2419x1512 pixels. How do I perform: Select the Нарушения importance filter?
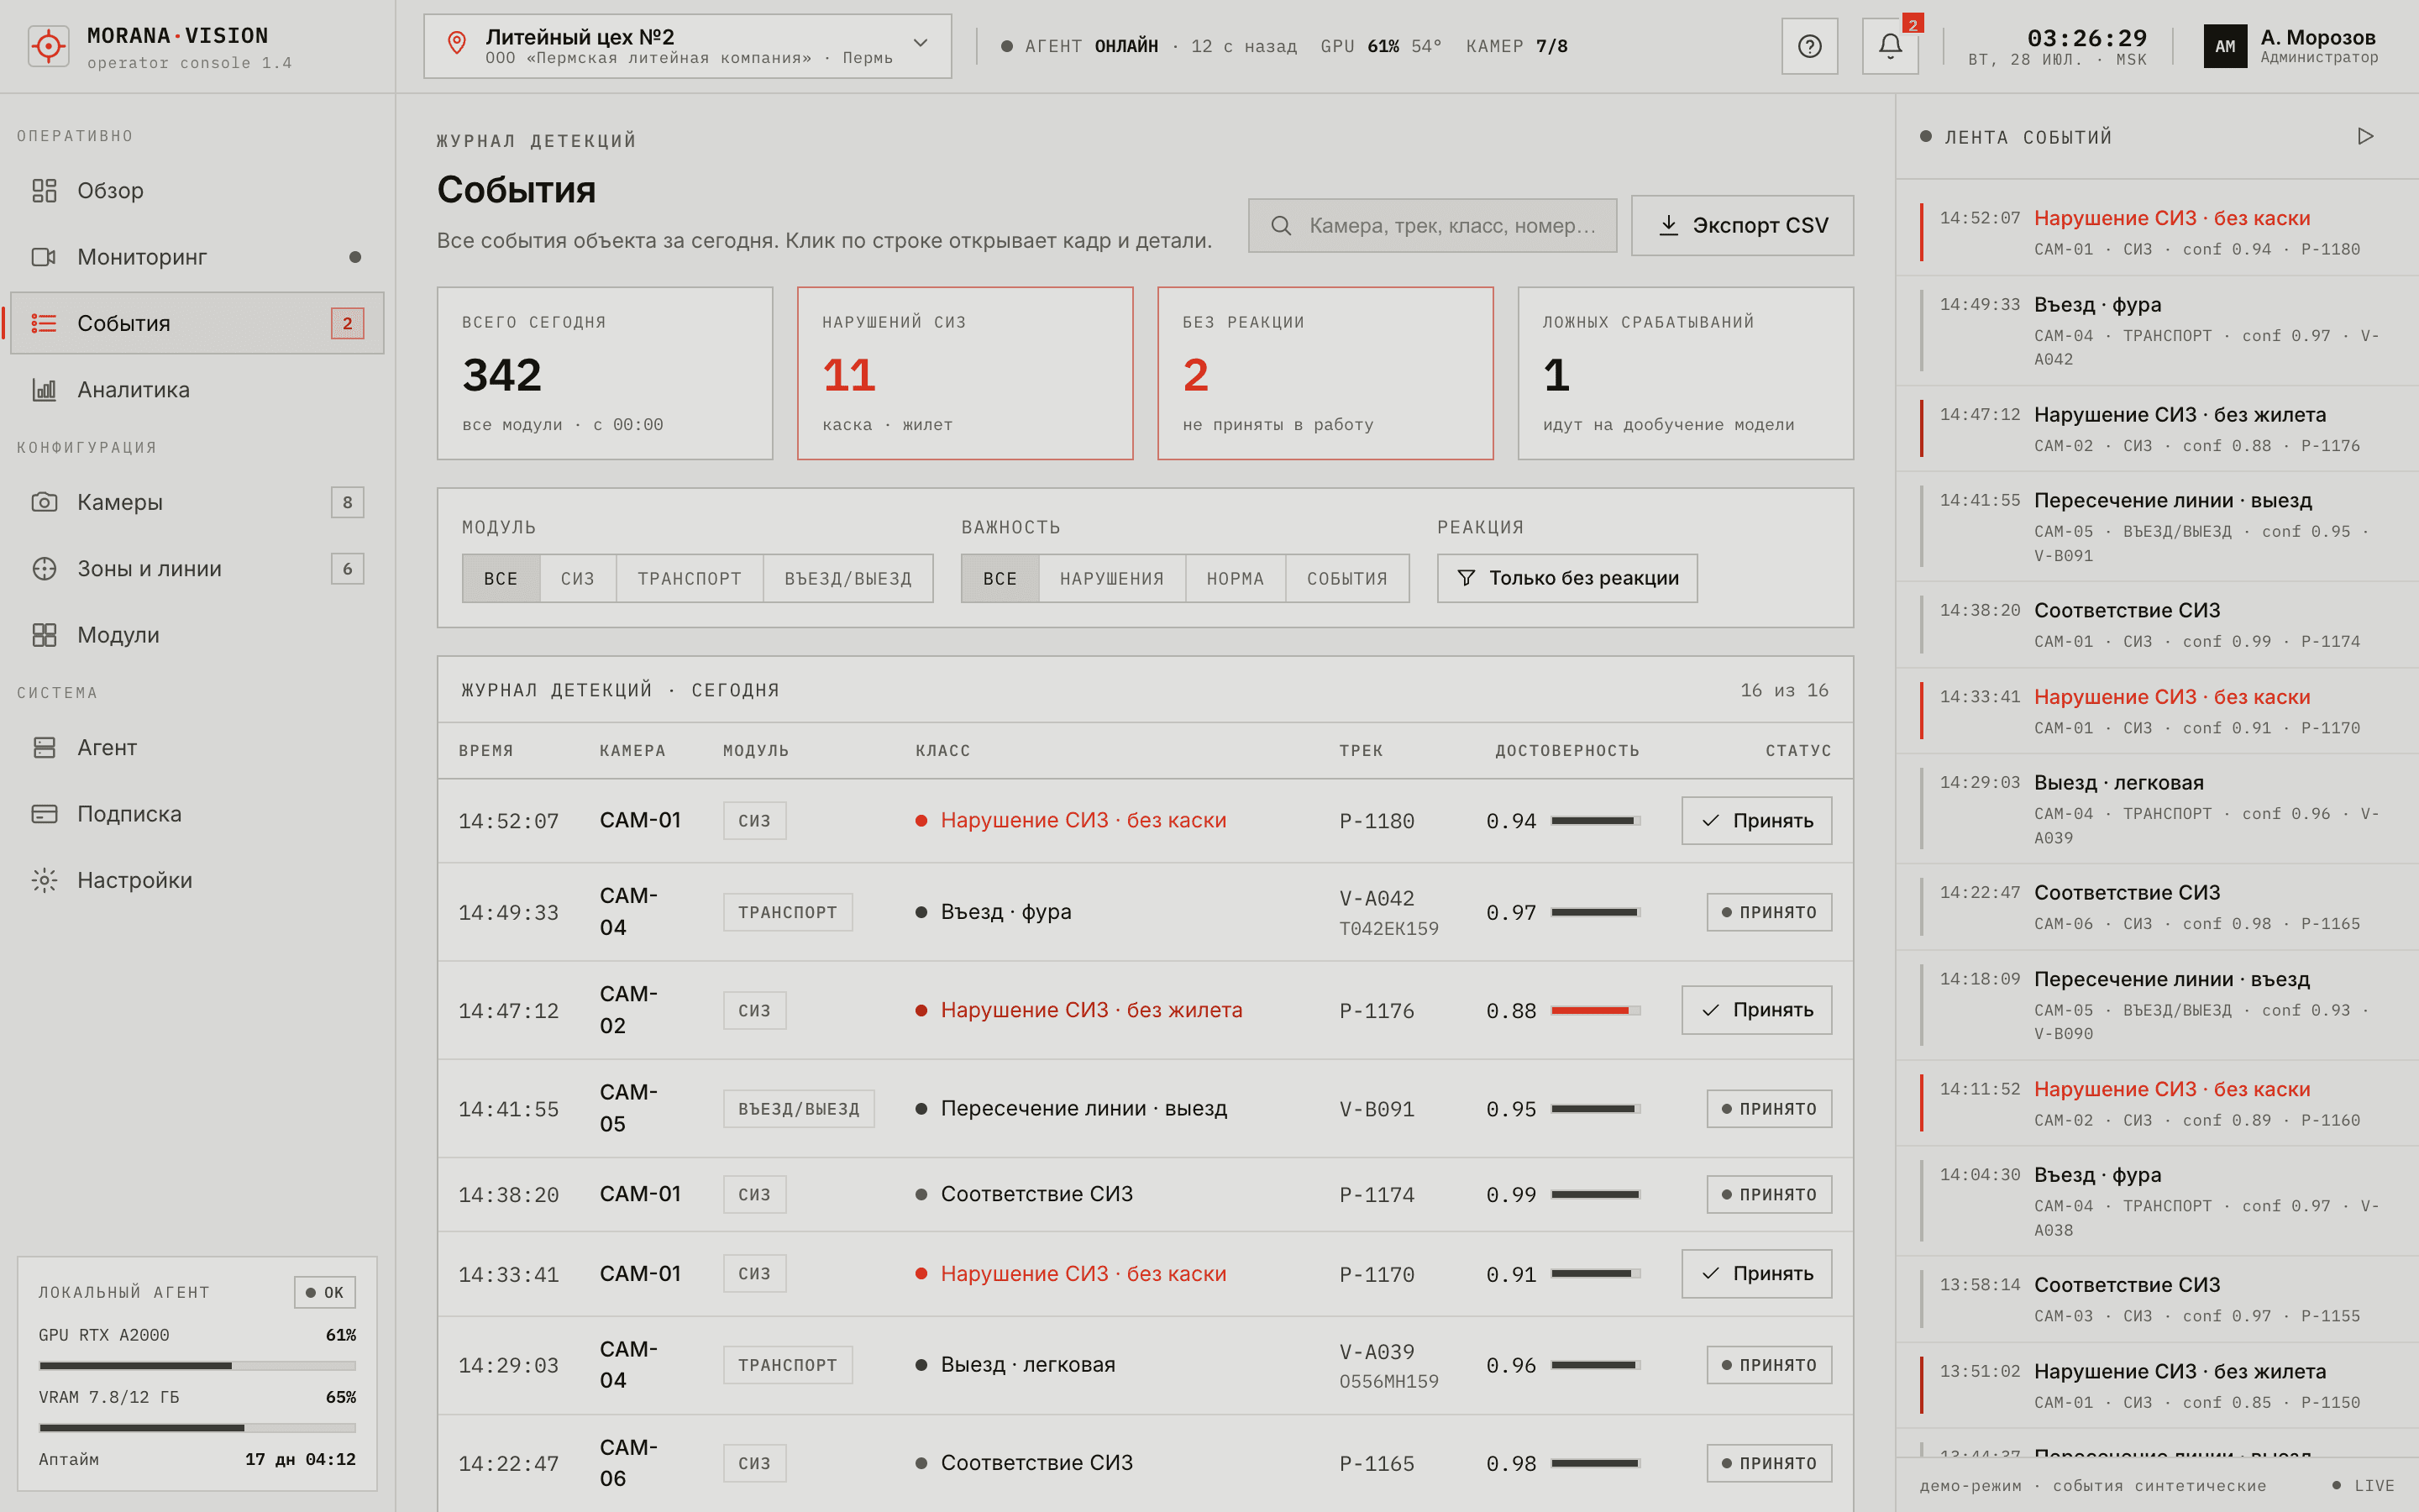click(x=1111, y=578)
